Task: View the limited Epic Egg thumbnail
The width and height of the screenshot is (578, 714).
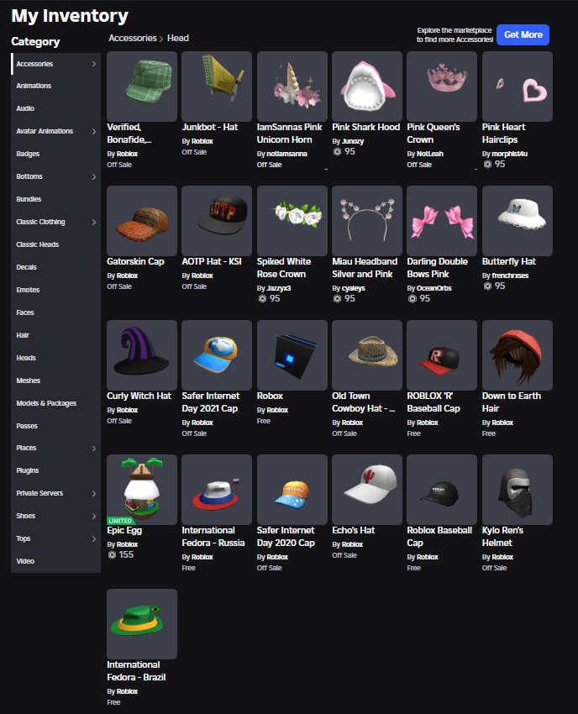Action: (x=142, y=489)
